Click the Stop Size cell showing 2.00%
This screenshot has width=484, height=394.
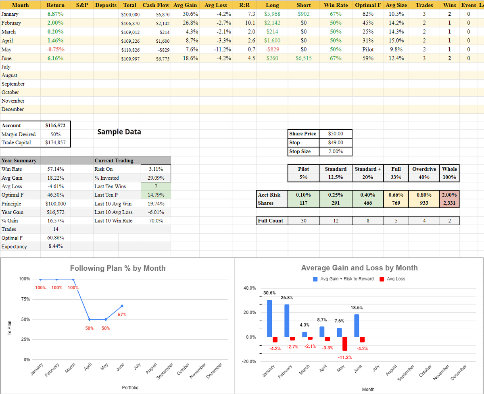[336, 151]
